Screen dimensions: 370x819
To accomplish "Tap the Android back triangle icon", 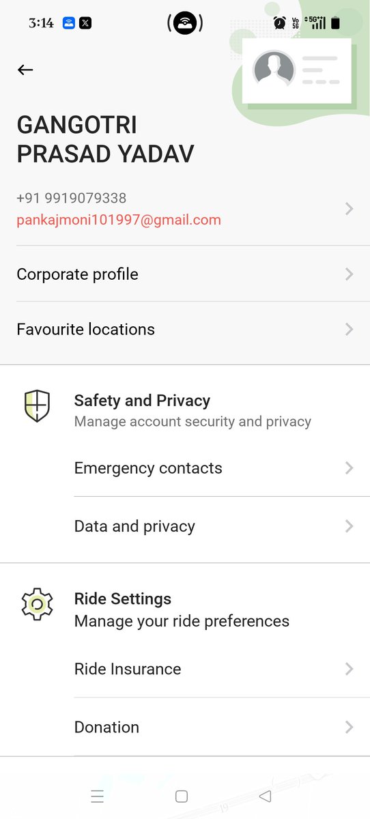I will 266,796.
